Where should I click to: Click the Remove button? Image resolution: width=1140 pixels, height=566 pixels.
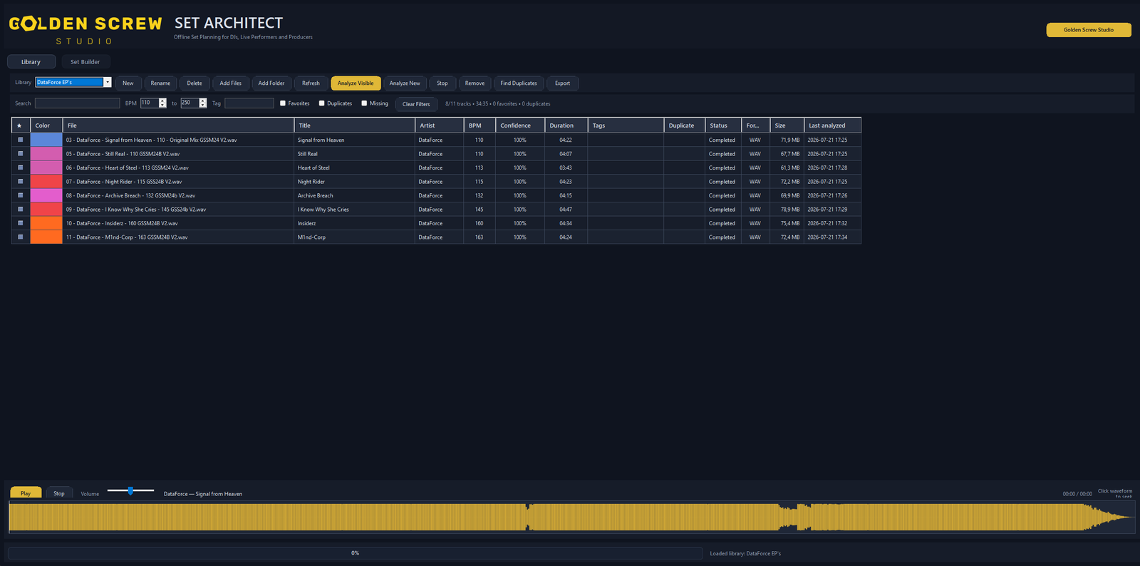(475, 83)
